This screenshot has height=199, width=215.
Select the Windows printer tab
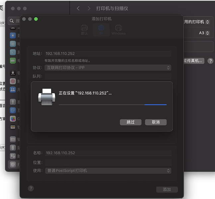[118, 30]
